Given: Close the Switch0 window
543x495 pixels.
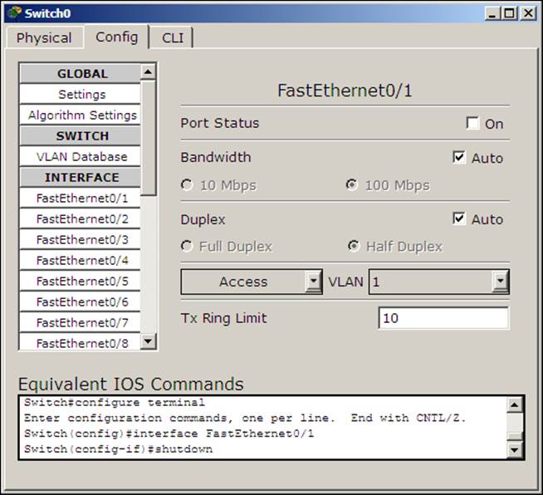Looking at the screenshot, I should pyautogui.click(x=528, y=13).
